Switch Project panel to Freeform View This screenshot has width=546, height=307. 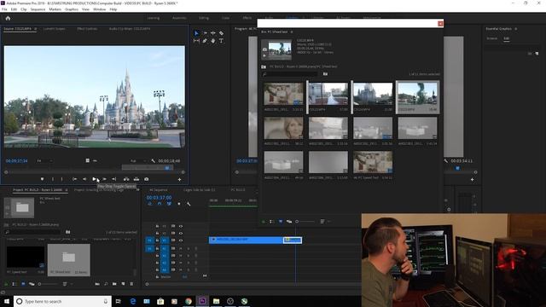click(32, 284)
